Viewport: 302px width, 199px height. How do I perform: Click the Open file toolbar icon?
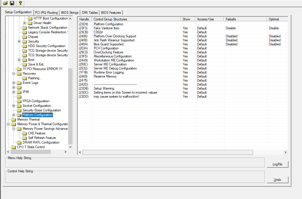(5, 3)
